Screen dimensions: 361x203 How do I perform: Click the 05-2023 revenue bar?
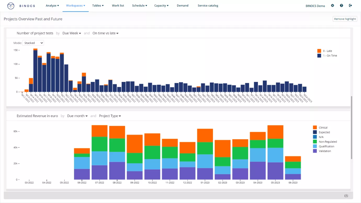pos(275,152)
